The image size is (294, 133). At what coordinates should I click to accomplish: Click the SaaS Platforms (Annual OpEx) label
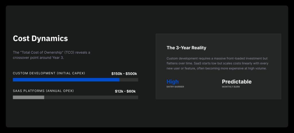pyautogui.click(x=43, y=91)
